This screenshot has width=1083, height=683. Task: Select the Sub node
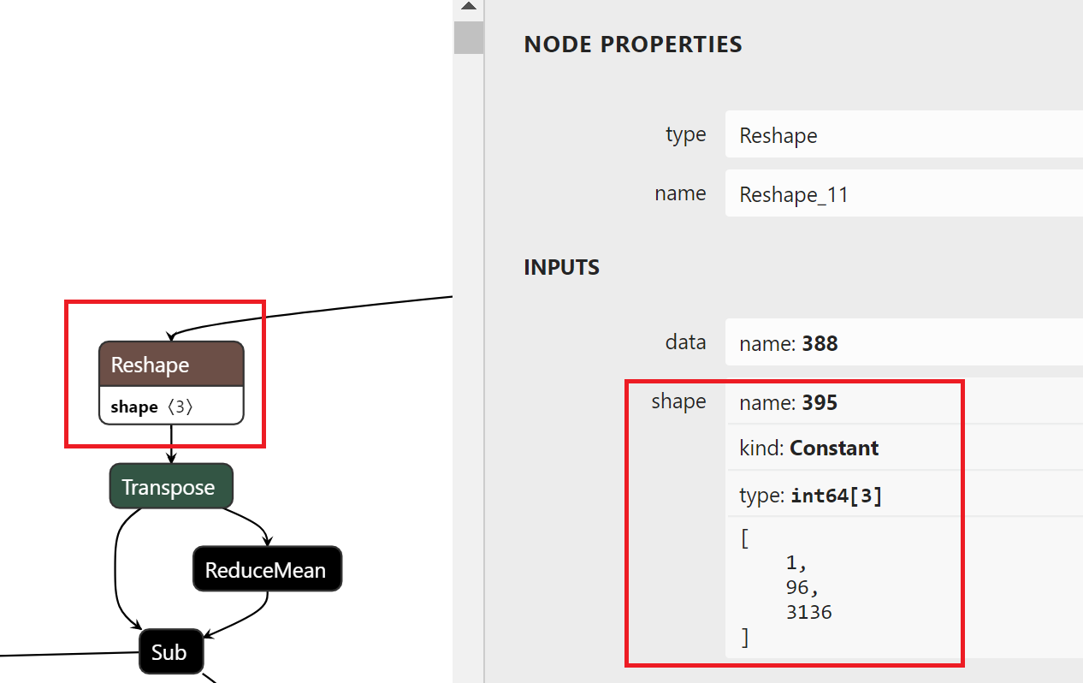click(170, 652)
